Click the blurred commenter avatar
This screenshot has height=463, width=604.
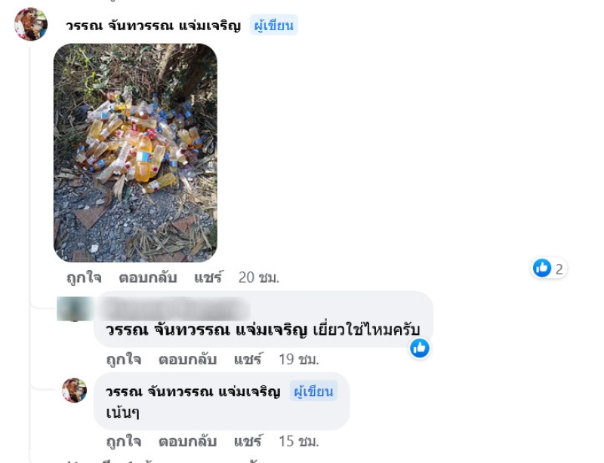click(x=73, y=308)
